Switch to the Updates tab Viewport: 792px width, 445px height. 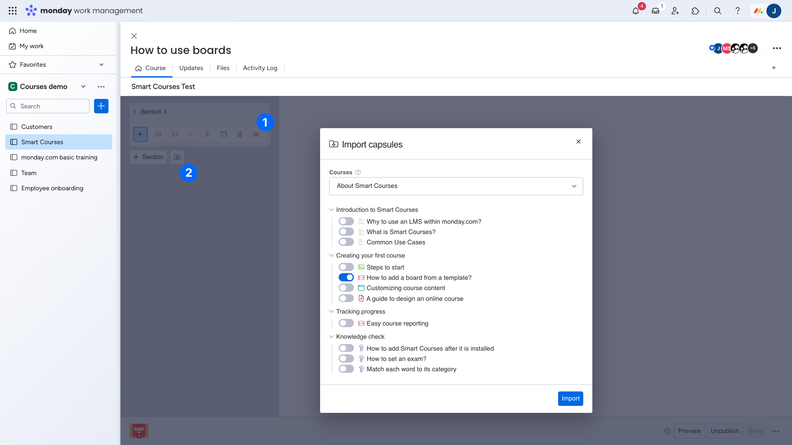(x=191, y=68)
